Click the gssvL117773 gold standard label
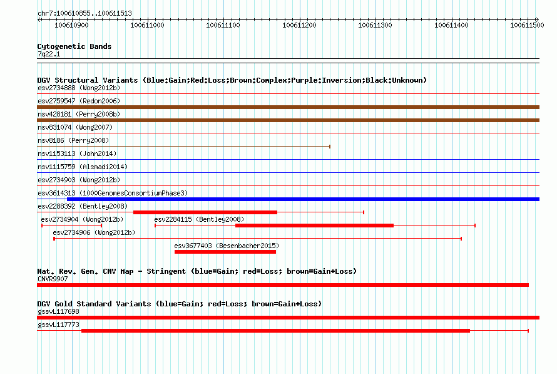557x374 pixels. (58, 325)
